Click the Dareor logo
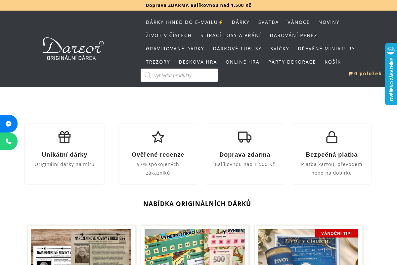 pyautogui.click(x=73, y=49)
